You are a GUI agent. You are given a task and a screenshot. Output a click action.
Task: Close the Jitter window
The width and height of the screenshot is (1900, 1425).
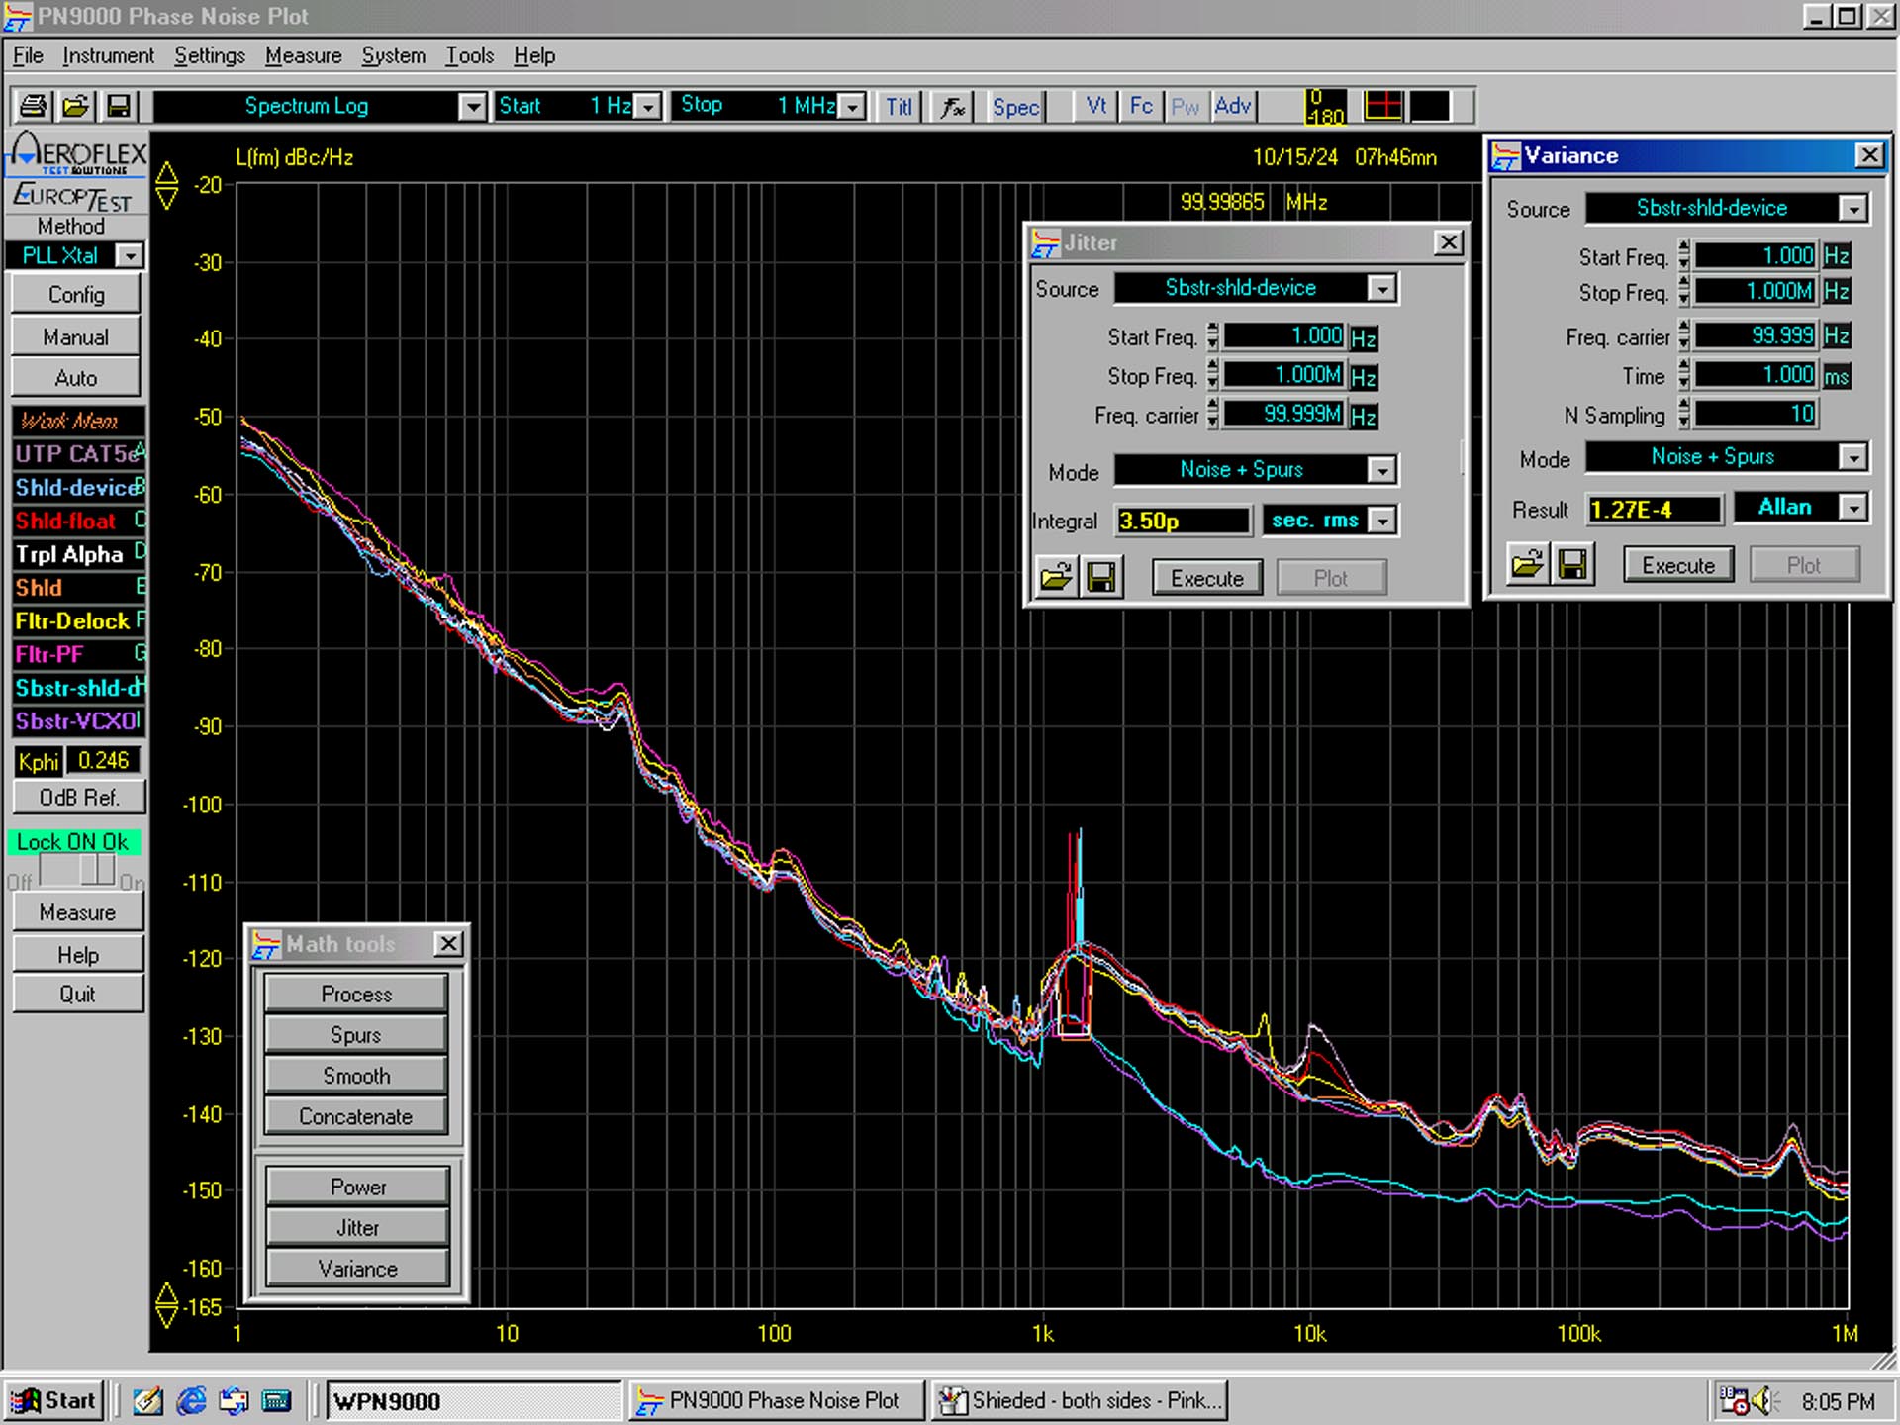click(1449, 242)
